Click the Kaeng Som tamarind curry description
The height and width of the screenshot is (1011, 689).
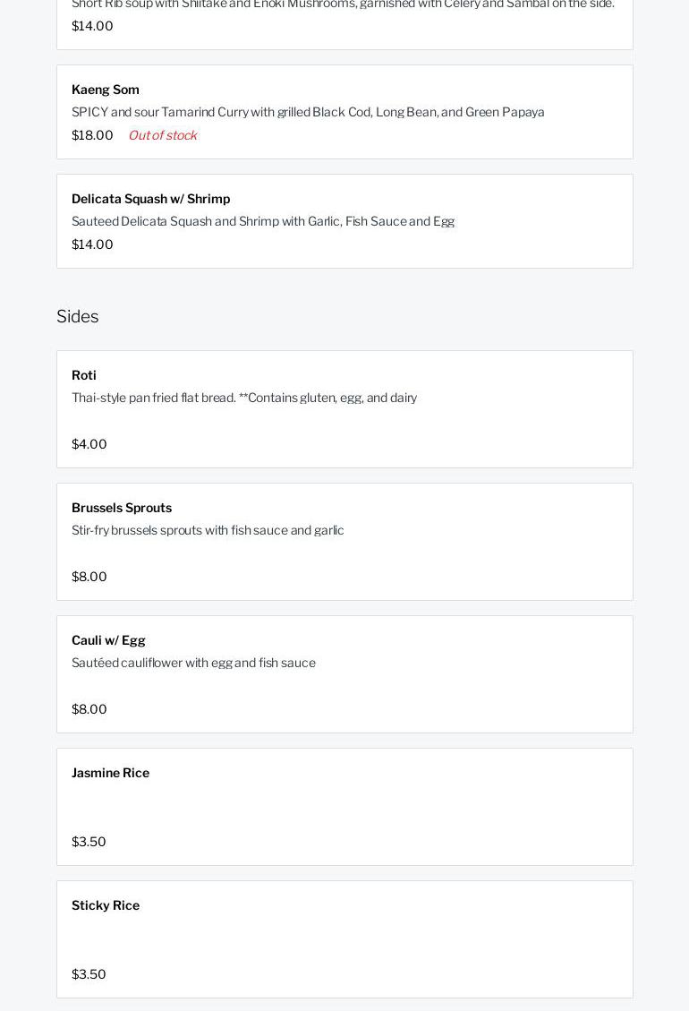308,112
